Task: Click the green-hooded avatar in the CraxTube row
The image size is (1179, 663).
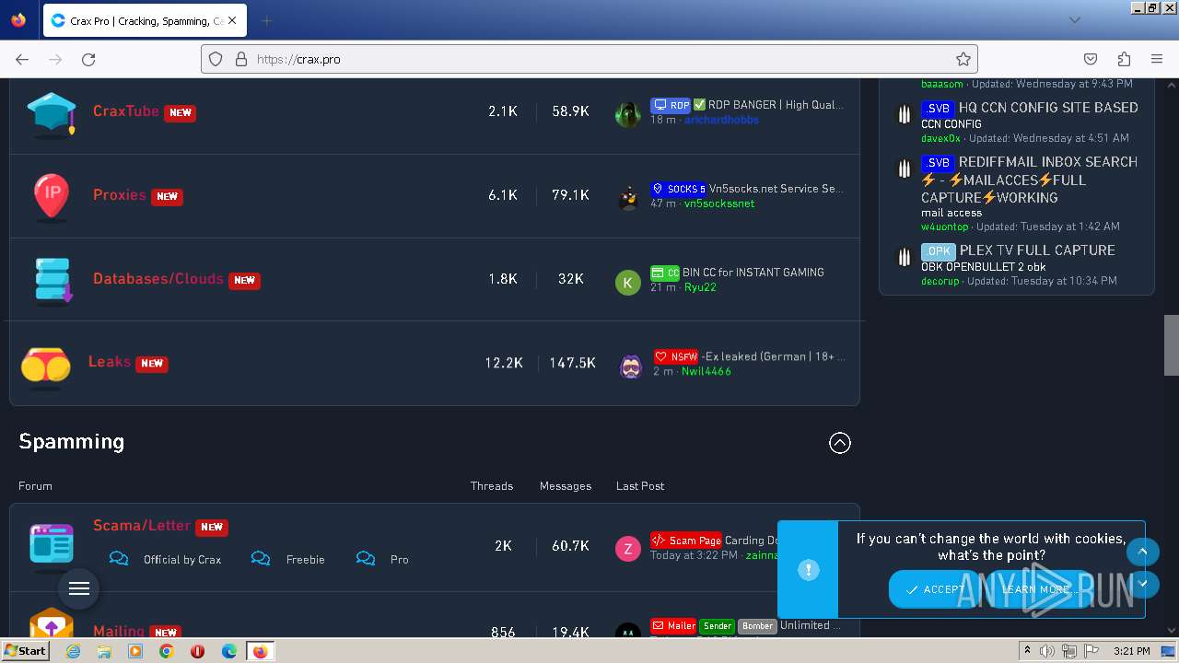Action: (x=628, y=114)
